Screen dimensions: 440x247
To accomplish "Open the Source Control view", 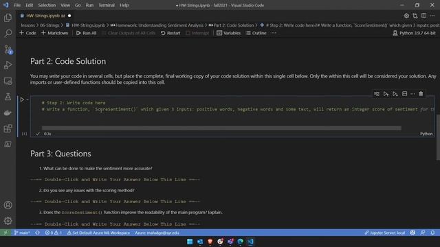I will [x=8, y=49].
